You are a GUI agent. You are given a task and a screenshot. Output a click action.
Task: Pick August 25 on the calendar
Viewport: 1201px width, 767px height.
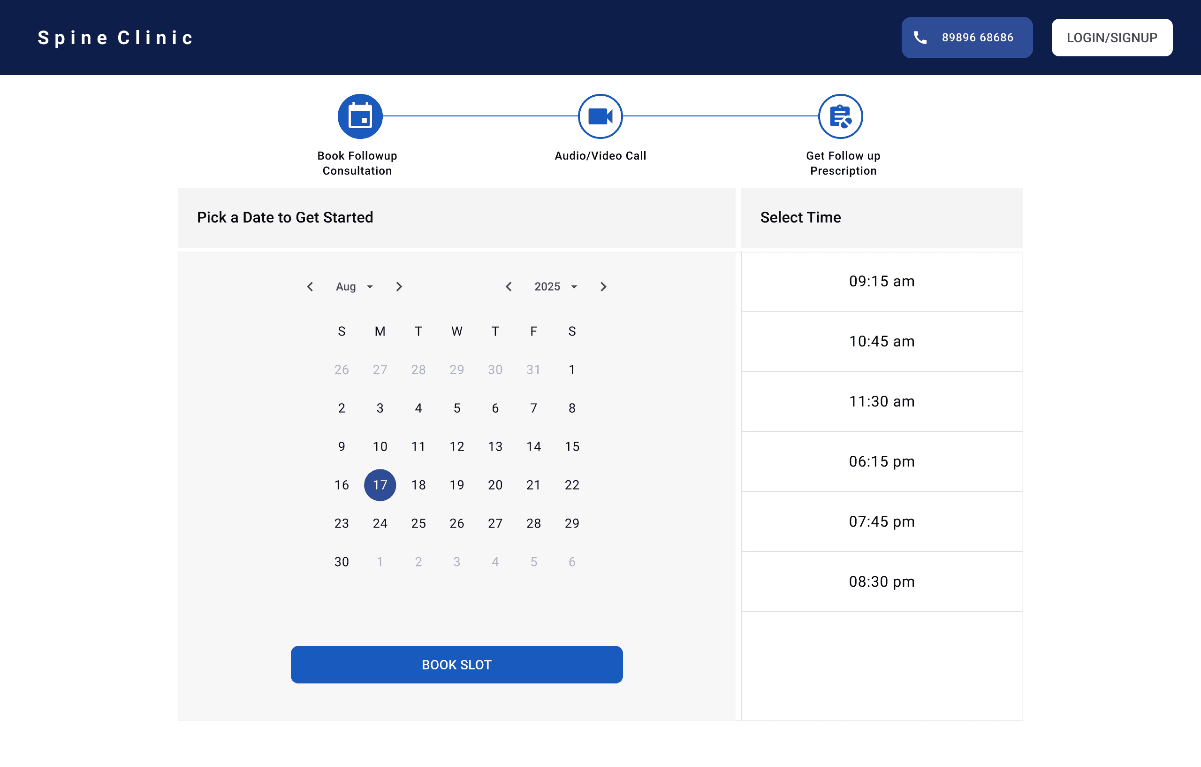[418, 523]
